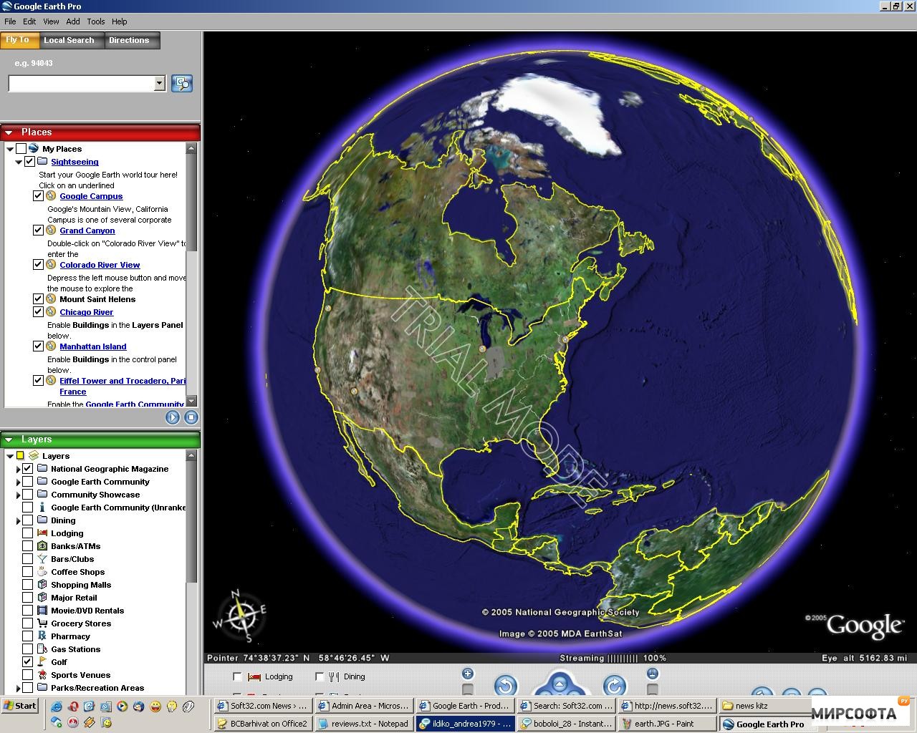
Task: Click the Lodging bed icon in the Layers list
Action: (x=42, y=533)
